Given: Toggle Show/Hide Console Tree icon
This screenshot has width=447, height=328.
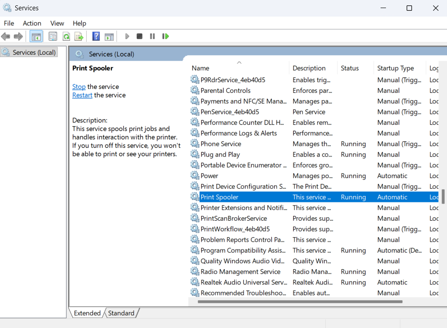Looking at the screenshot, I should click(36, 36).
